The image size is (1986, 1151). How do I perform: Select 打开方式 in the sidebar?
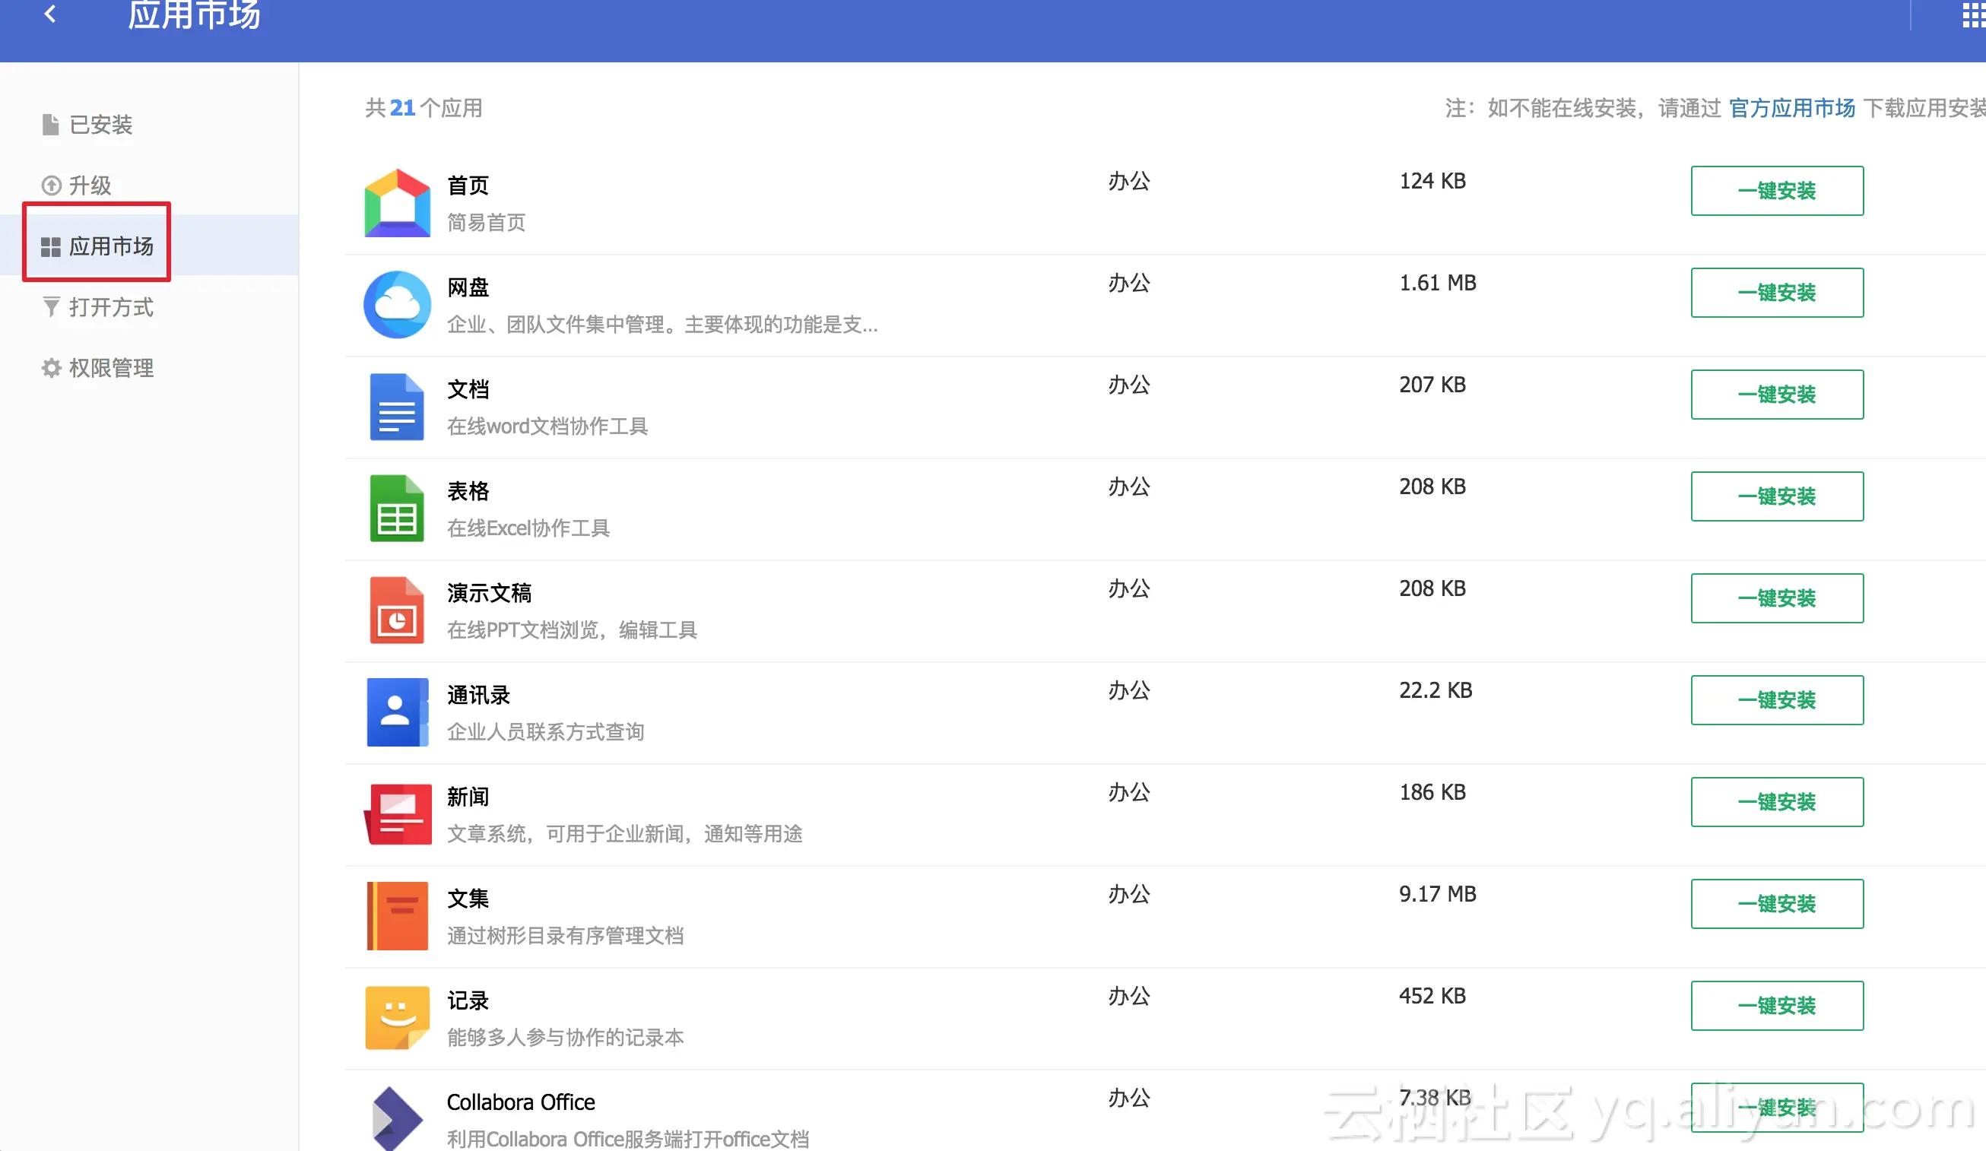(110, 307)
